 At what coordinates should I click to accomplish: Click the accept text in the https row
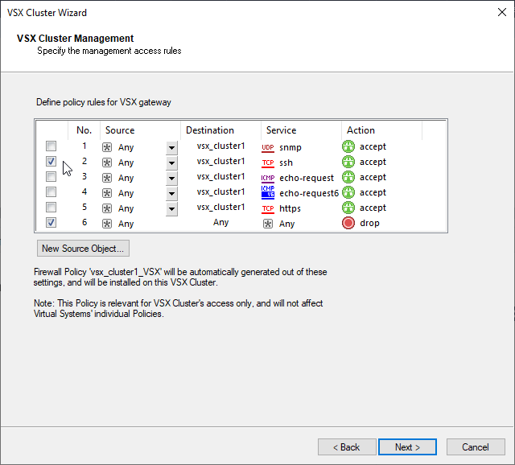click(373, 208)
